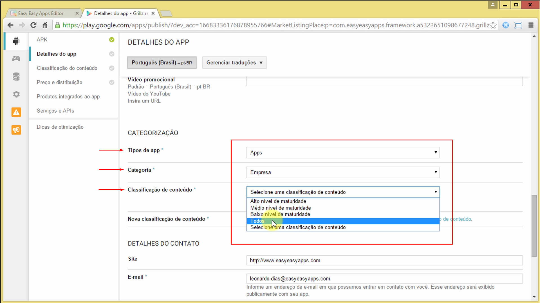
Task: Click the green APK status checkmark
Action: point(112,40)
